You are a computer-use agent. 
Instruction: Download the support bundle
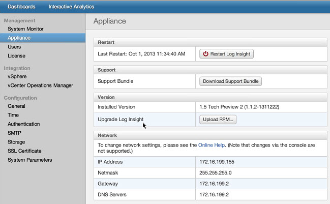[x=230, y=81]
